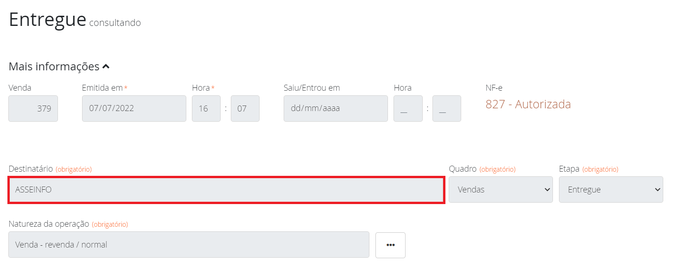This screenshot has height=267, width=673.
Task: Click the Emitida em minute field showing 07
Action: (245, 108)
